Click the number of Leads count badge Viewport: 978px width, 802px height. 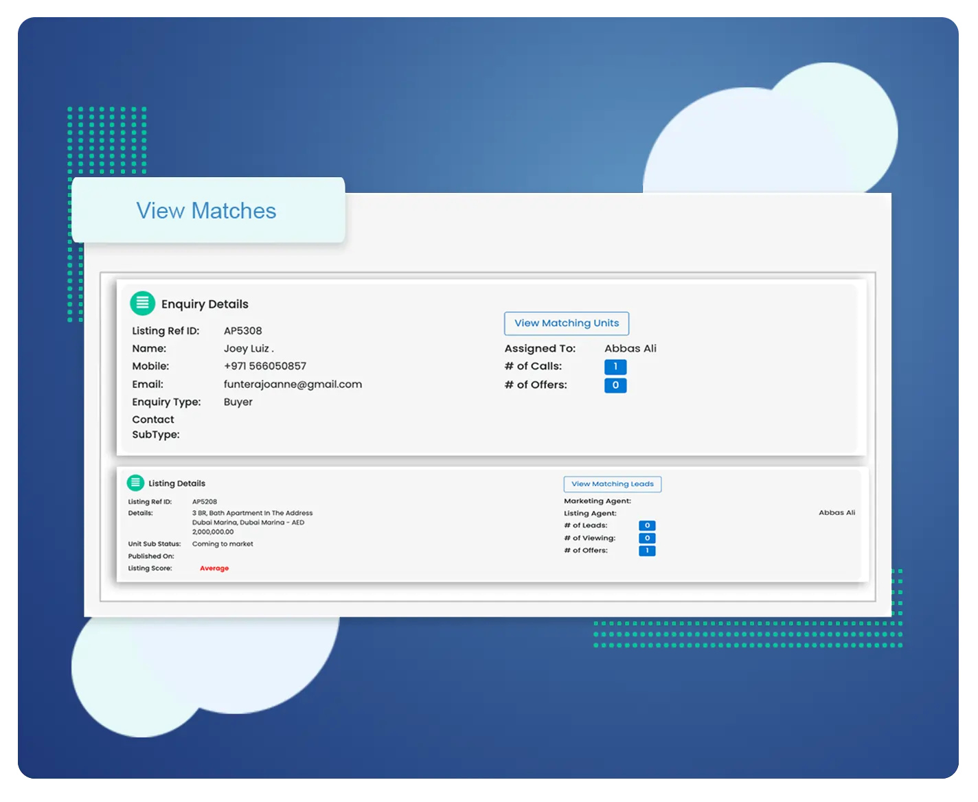click(646, 526)
